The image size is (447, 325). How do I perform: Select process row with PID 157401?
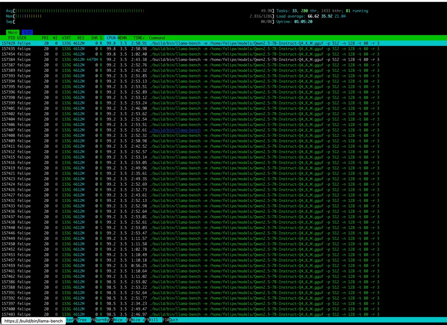click(223, 108)
